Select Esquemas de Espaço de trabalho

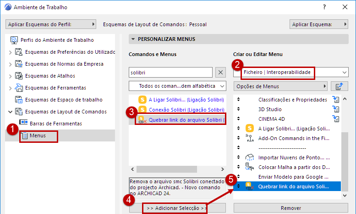coord(64,100)
